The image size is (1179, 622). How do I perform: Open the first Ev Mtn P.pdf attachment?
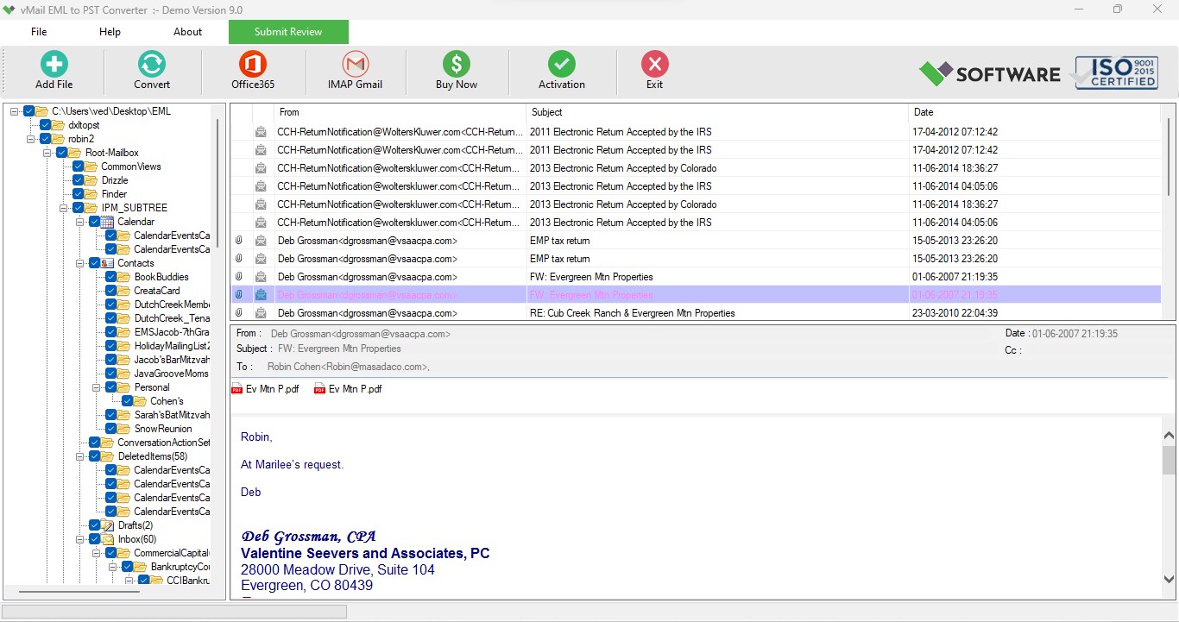click(265, 389)
